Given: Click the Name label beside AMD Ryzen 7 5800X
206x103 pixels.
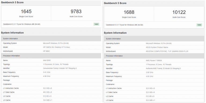Looking at the screenshot, I should [x=108, y=61].
